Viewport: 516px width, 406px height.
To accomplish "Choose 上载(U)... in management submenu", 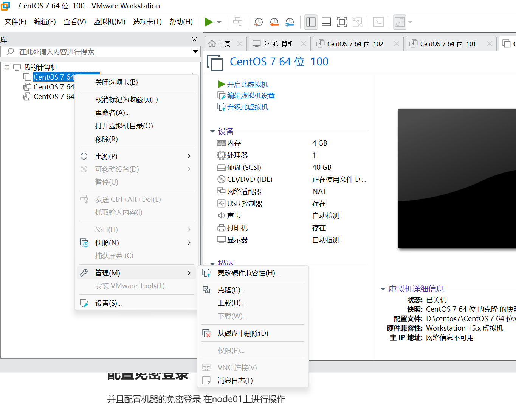I will [253, 303].
